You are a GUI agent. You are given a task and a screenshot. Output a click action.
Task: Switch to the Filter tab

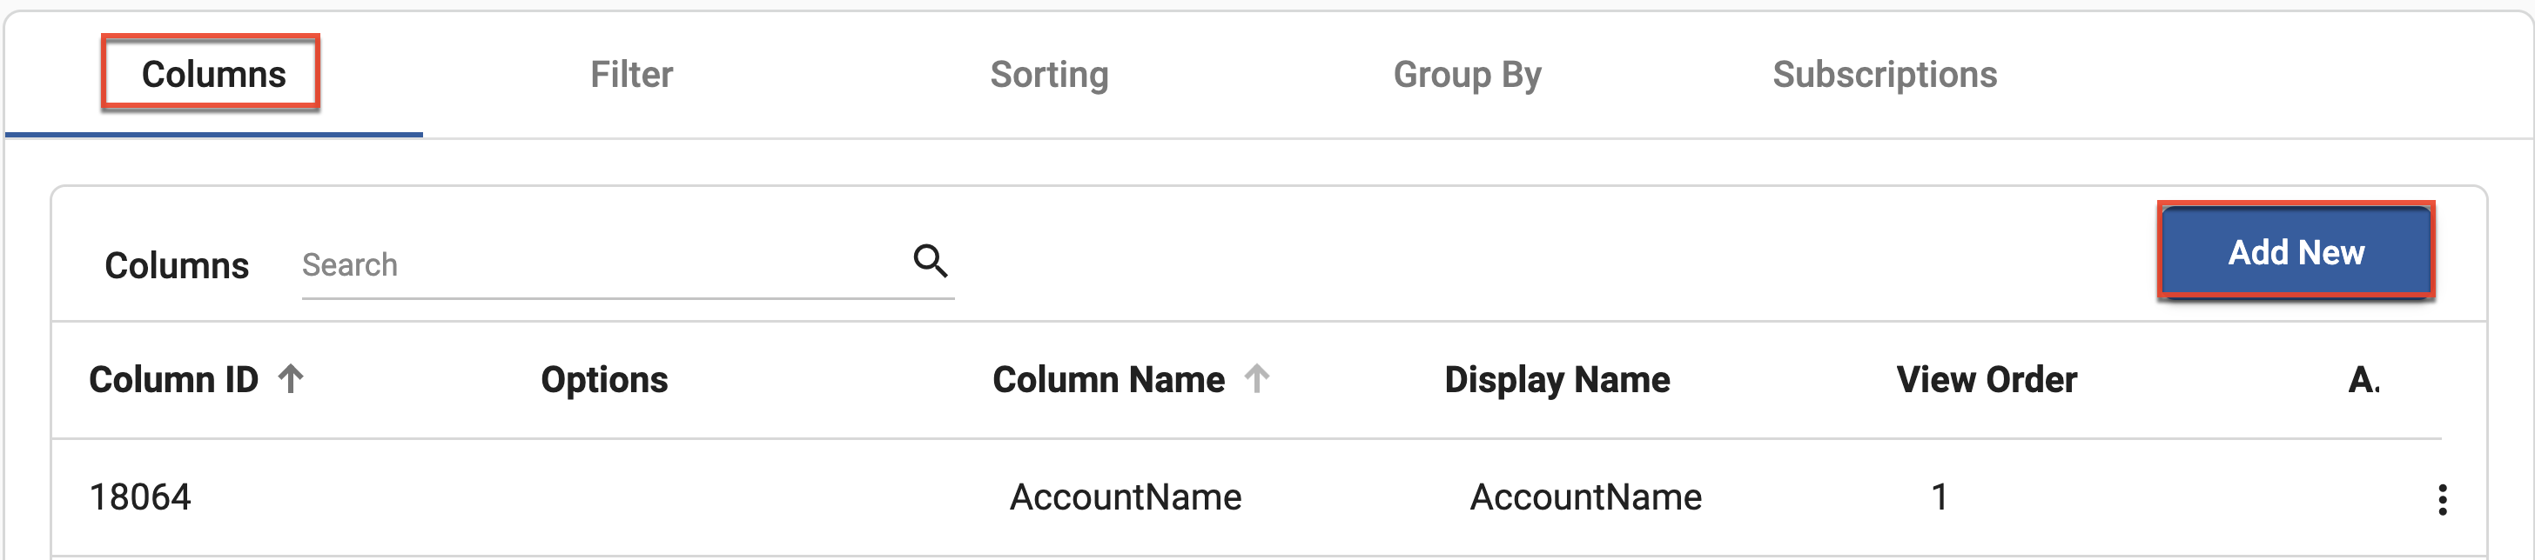631,74
